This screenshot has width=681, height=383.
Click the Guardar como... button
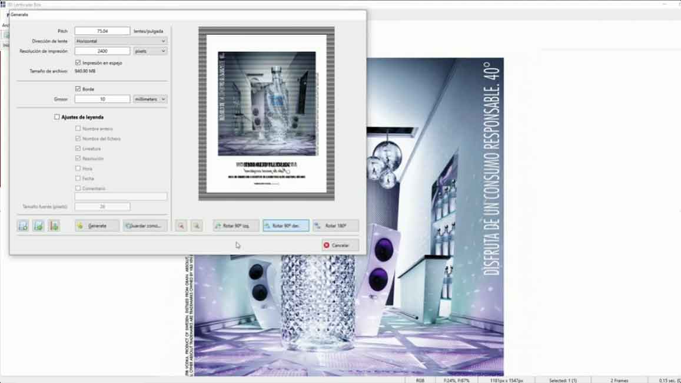(x=145, y=226)
